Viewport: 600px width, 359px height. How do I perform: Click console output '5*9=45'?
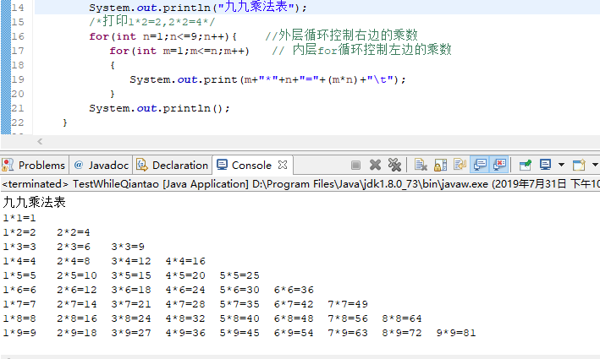[x=239, y=333]
